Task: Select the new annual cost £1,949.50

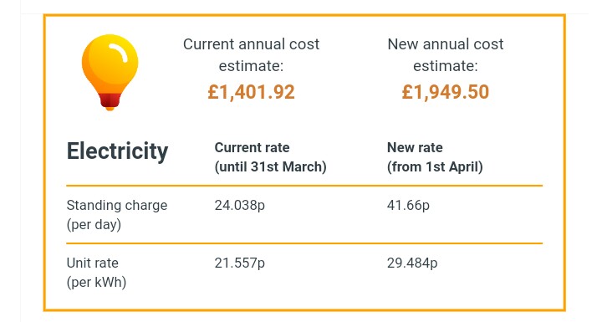Action: [x=446, y=92]
